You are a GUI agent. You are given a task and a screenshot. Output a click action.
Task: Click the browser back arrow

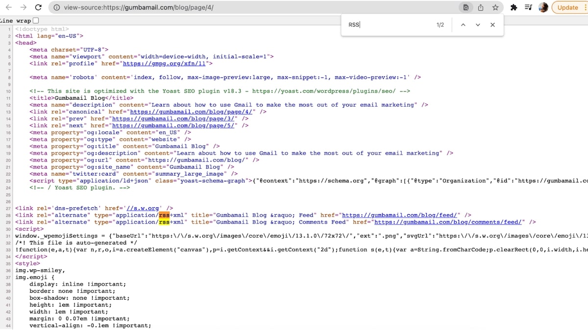tap(8, 7)
